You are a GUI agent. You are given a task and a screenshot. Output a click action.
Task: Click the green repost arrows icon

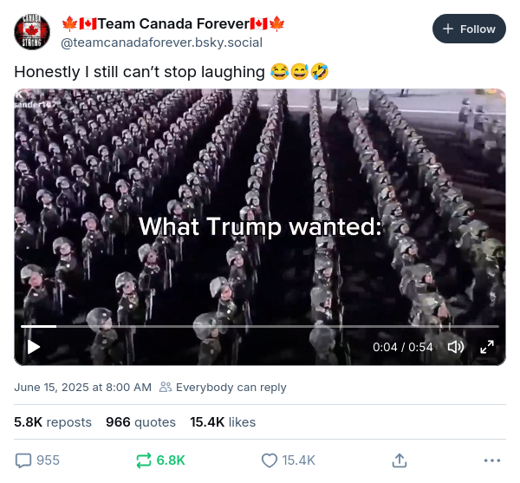[144, 460]
